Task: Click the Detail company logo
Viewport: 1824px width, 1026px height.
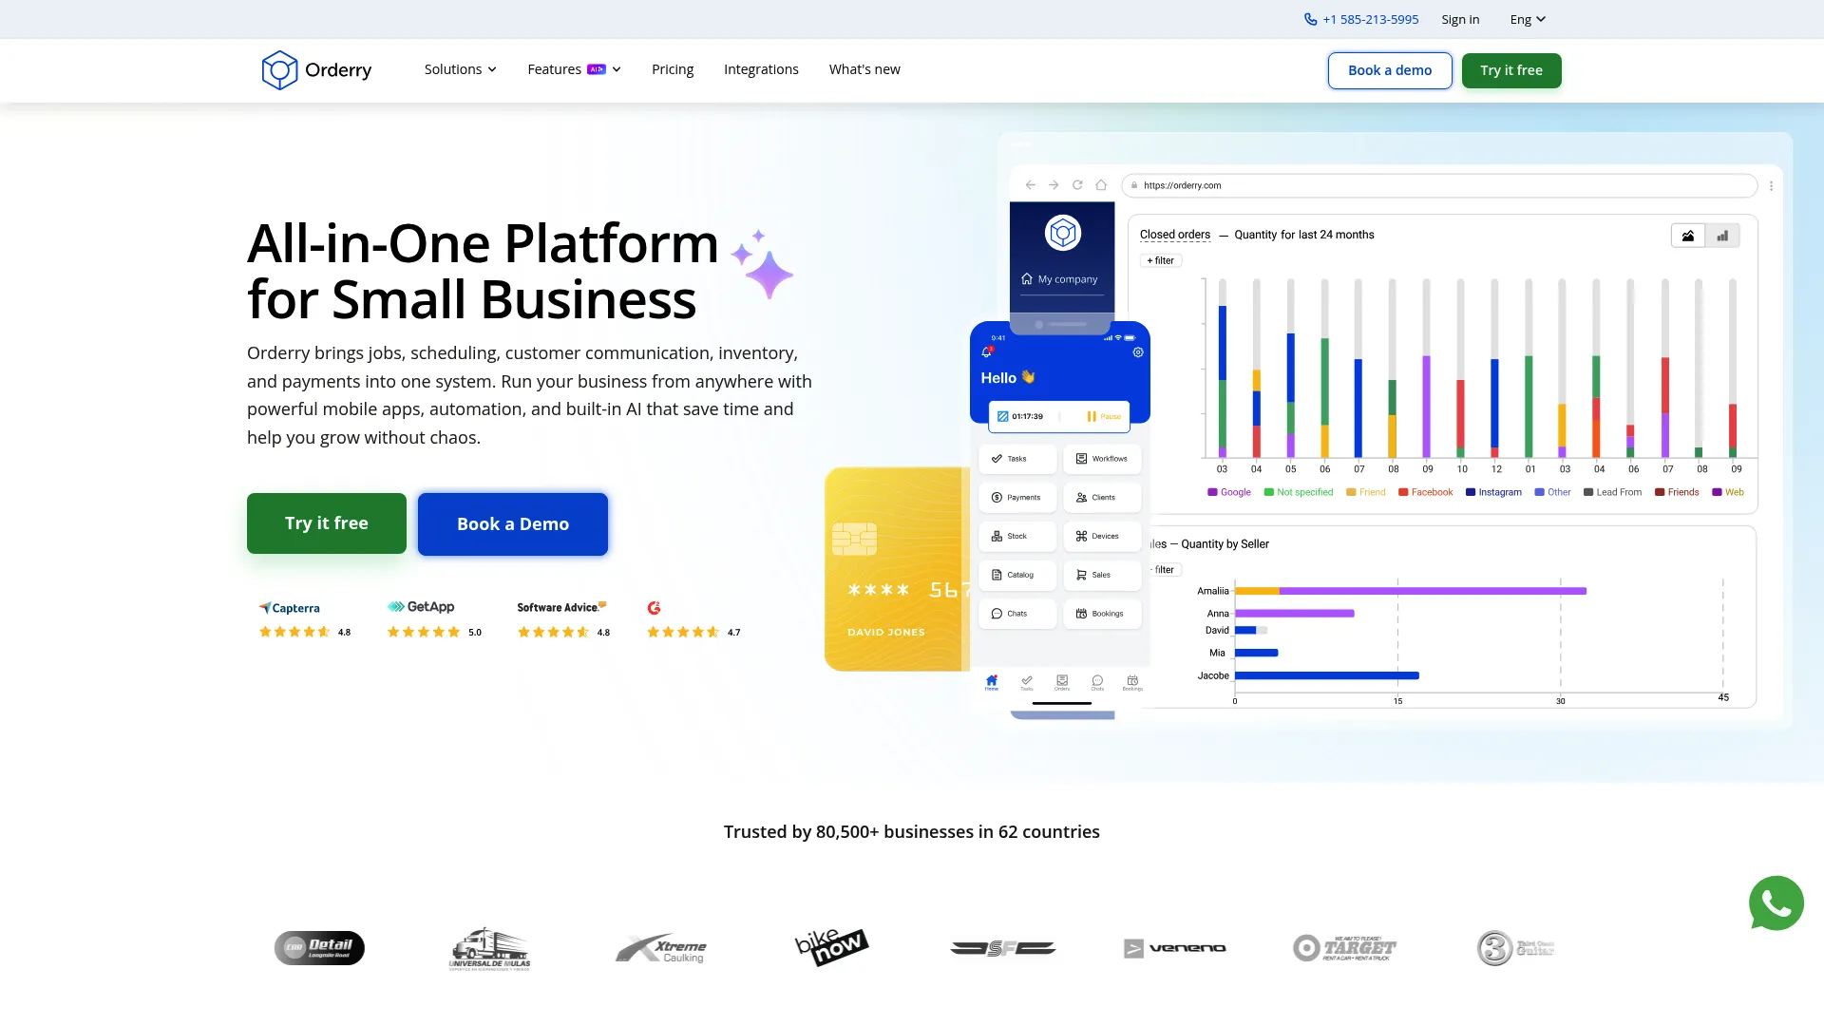Action: point(319,948)
